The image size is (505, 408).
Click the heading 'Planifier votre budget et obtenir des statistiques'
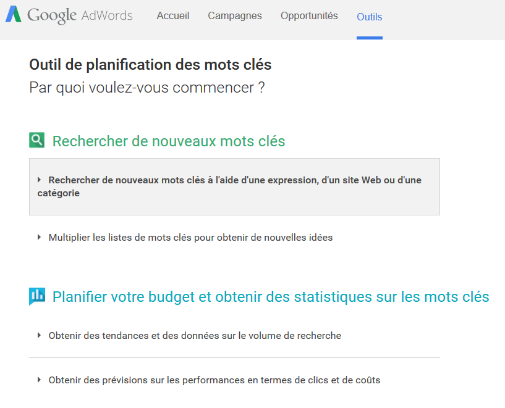click(271, 297)
